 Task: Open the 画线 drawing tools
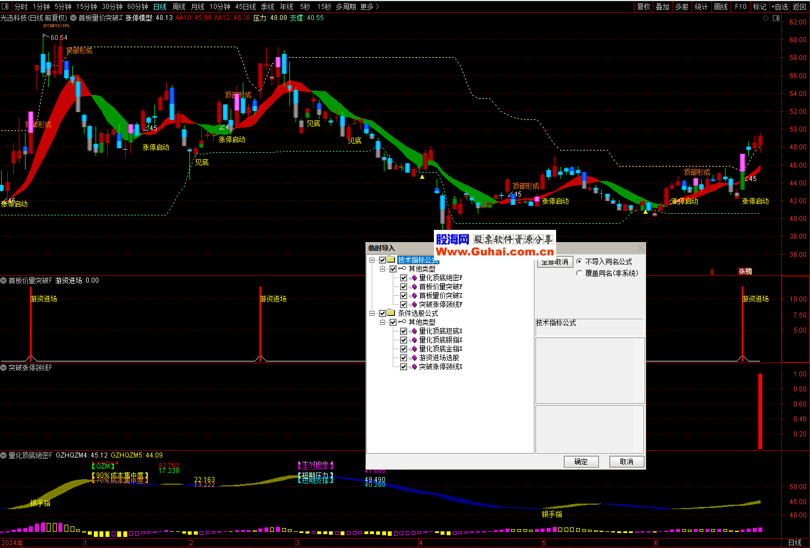pos(721,7)
